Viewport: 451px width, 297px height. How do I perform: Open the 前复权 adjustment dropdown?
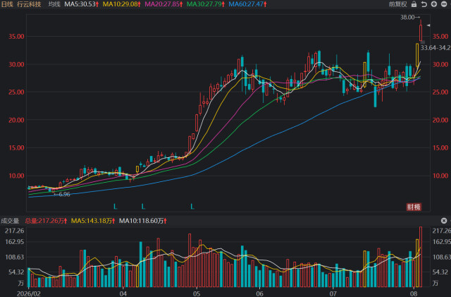[x=398, y=4]
